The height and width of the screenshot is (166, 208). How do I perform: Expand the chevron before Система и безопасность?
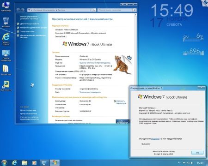32,10
